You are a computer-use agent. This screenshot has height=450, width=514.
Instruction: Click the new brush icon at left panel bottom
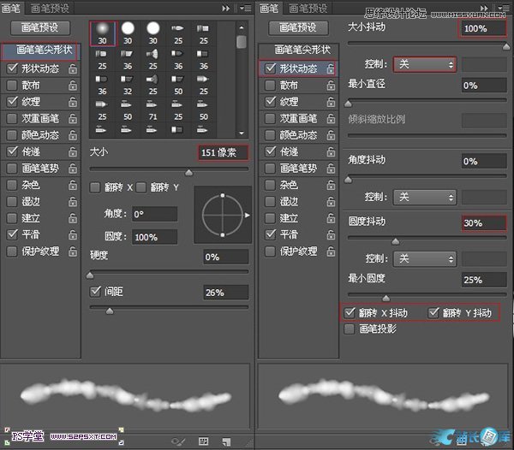(227, 441)
